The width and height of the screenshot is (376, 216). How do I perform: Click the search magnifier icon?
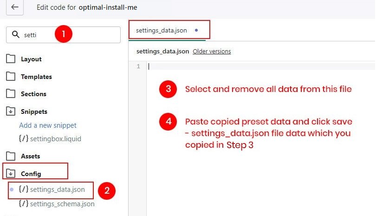click(16, 35)
